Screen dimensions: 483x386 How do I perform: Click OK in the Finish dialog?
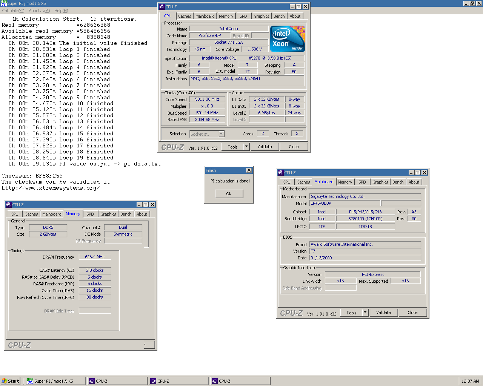pyautogui.click(x=229, y=194)
